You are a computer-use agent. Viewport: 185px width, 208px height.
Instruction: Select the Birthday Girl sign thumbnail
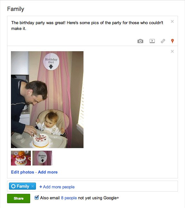click(x=42, y=158)
